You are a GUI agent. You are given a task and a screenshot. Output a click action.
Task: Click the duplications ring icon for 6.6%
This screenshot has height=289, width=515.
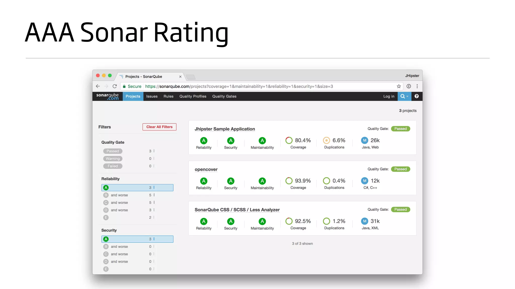(x=326, y=140)
